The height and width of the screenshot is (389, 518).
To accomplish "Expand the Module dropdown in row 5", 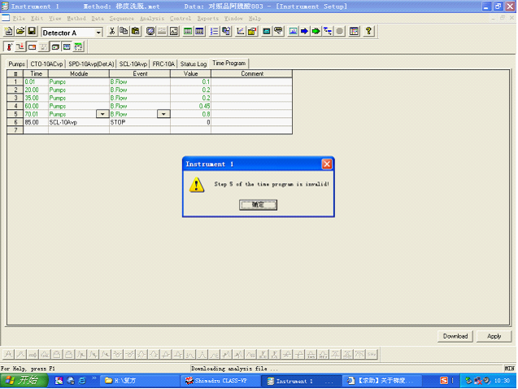I will 102,114.
